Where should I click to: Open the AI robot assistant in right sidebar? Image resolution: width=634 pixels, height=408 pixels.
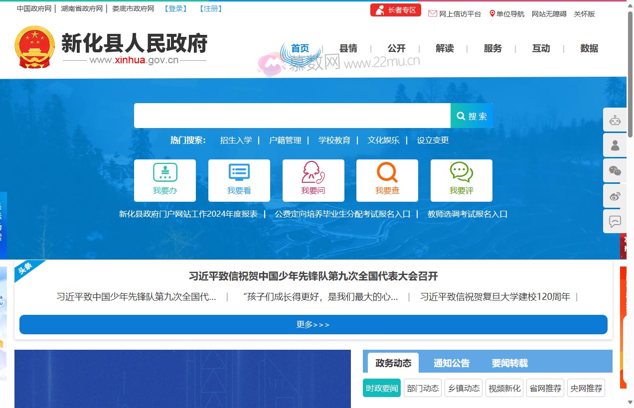(615, 120)
